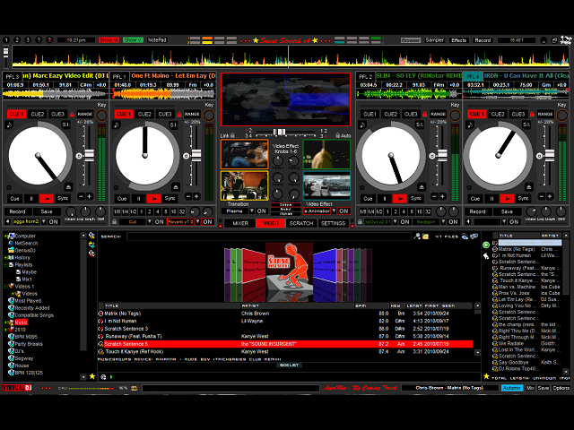The image size is (574, 430).
Task: Click the yellow star below the folder tree
Action: pyautogui.click(x=92, y=376)
